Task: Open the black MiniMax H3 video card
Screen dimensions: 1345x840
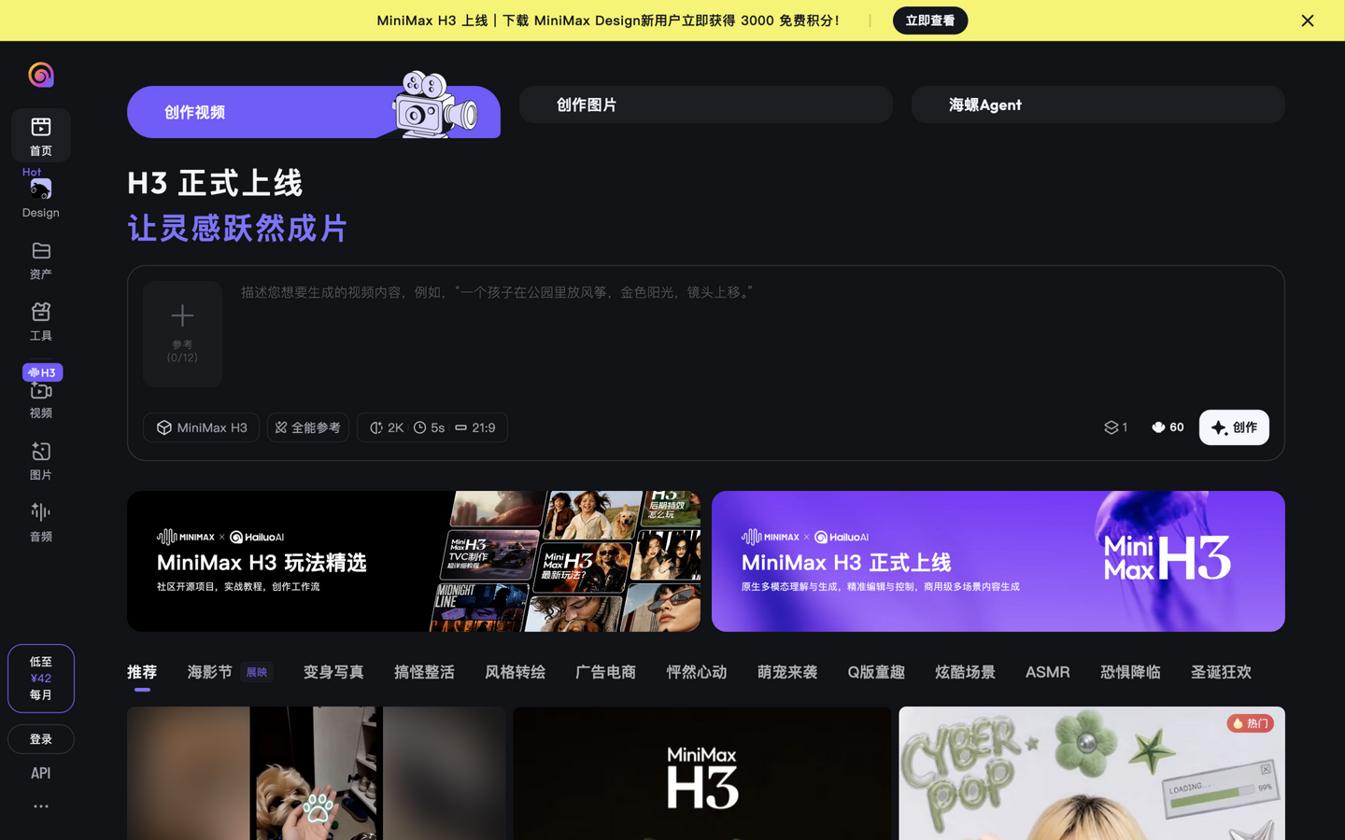Action: coord(702,773)
